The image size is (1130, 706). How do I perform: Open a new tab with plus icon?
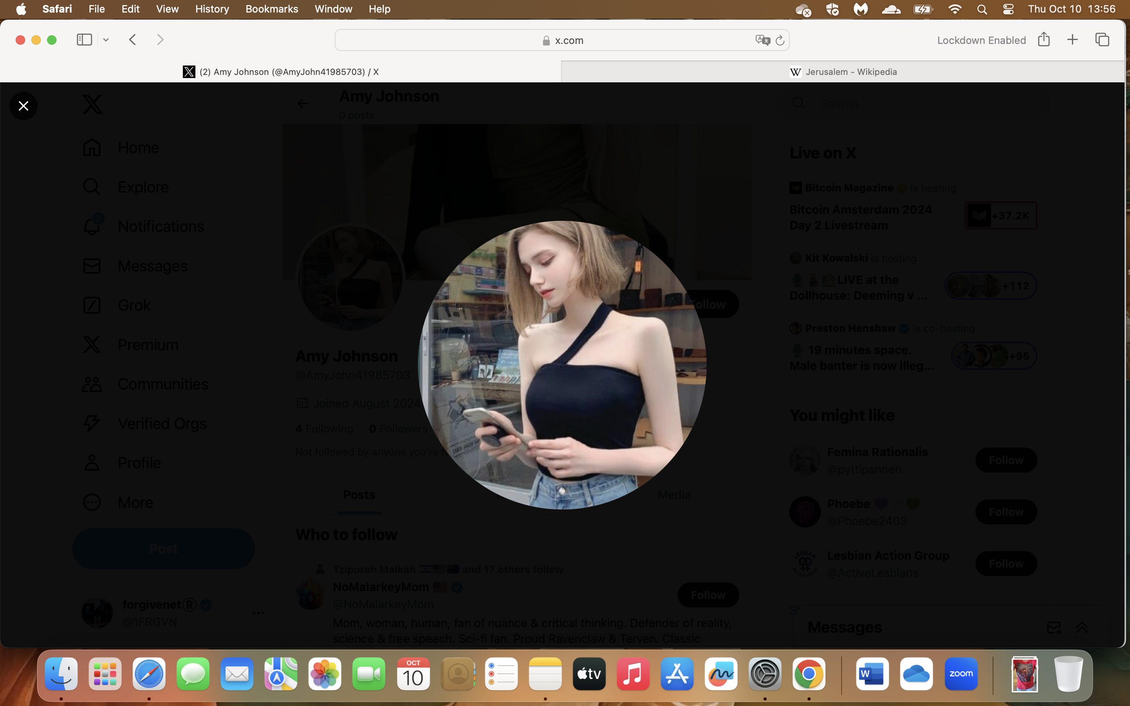click(x=1073, y=40)
